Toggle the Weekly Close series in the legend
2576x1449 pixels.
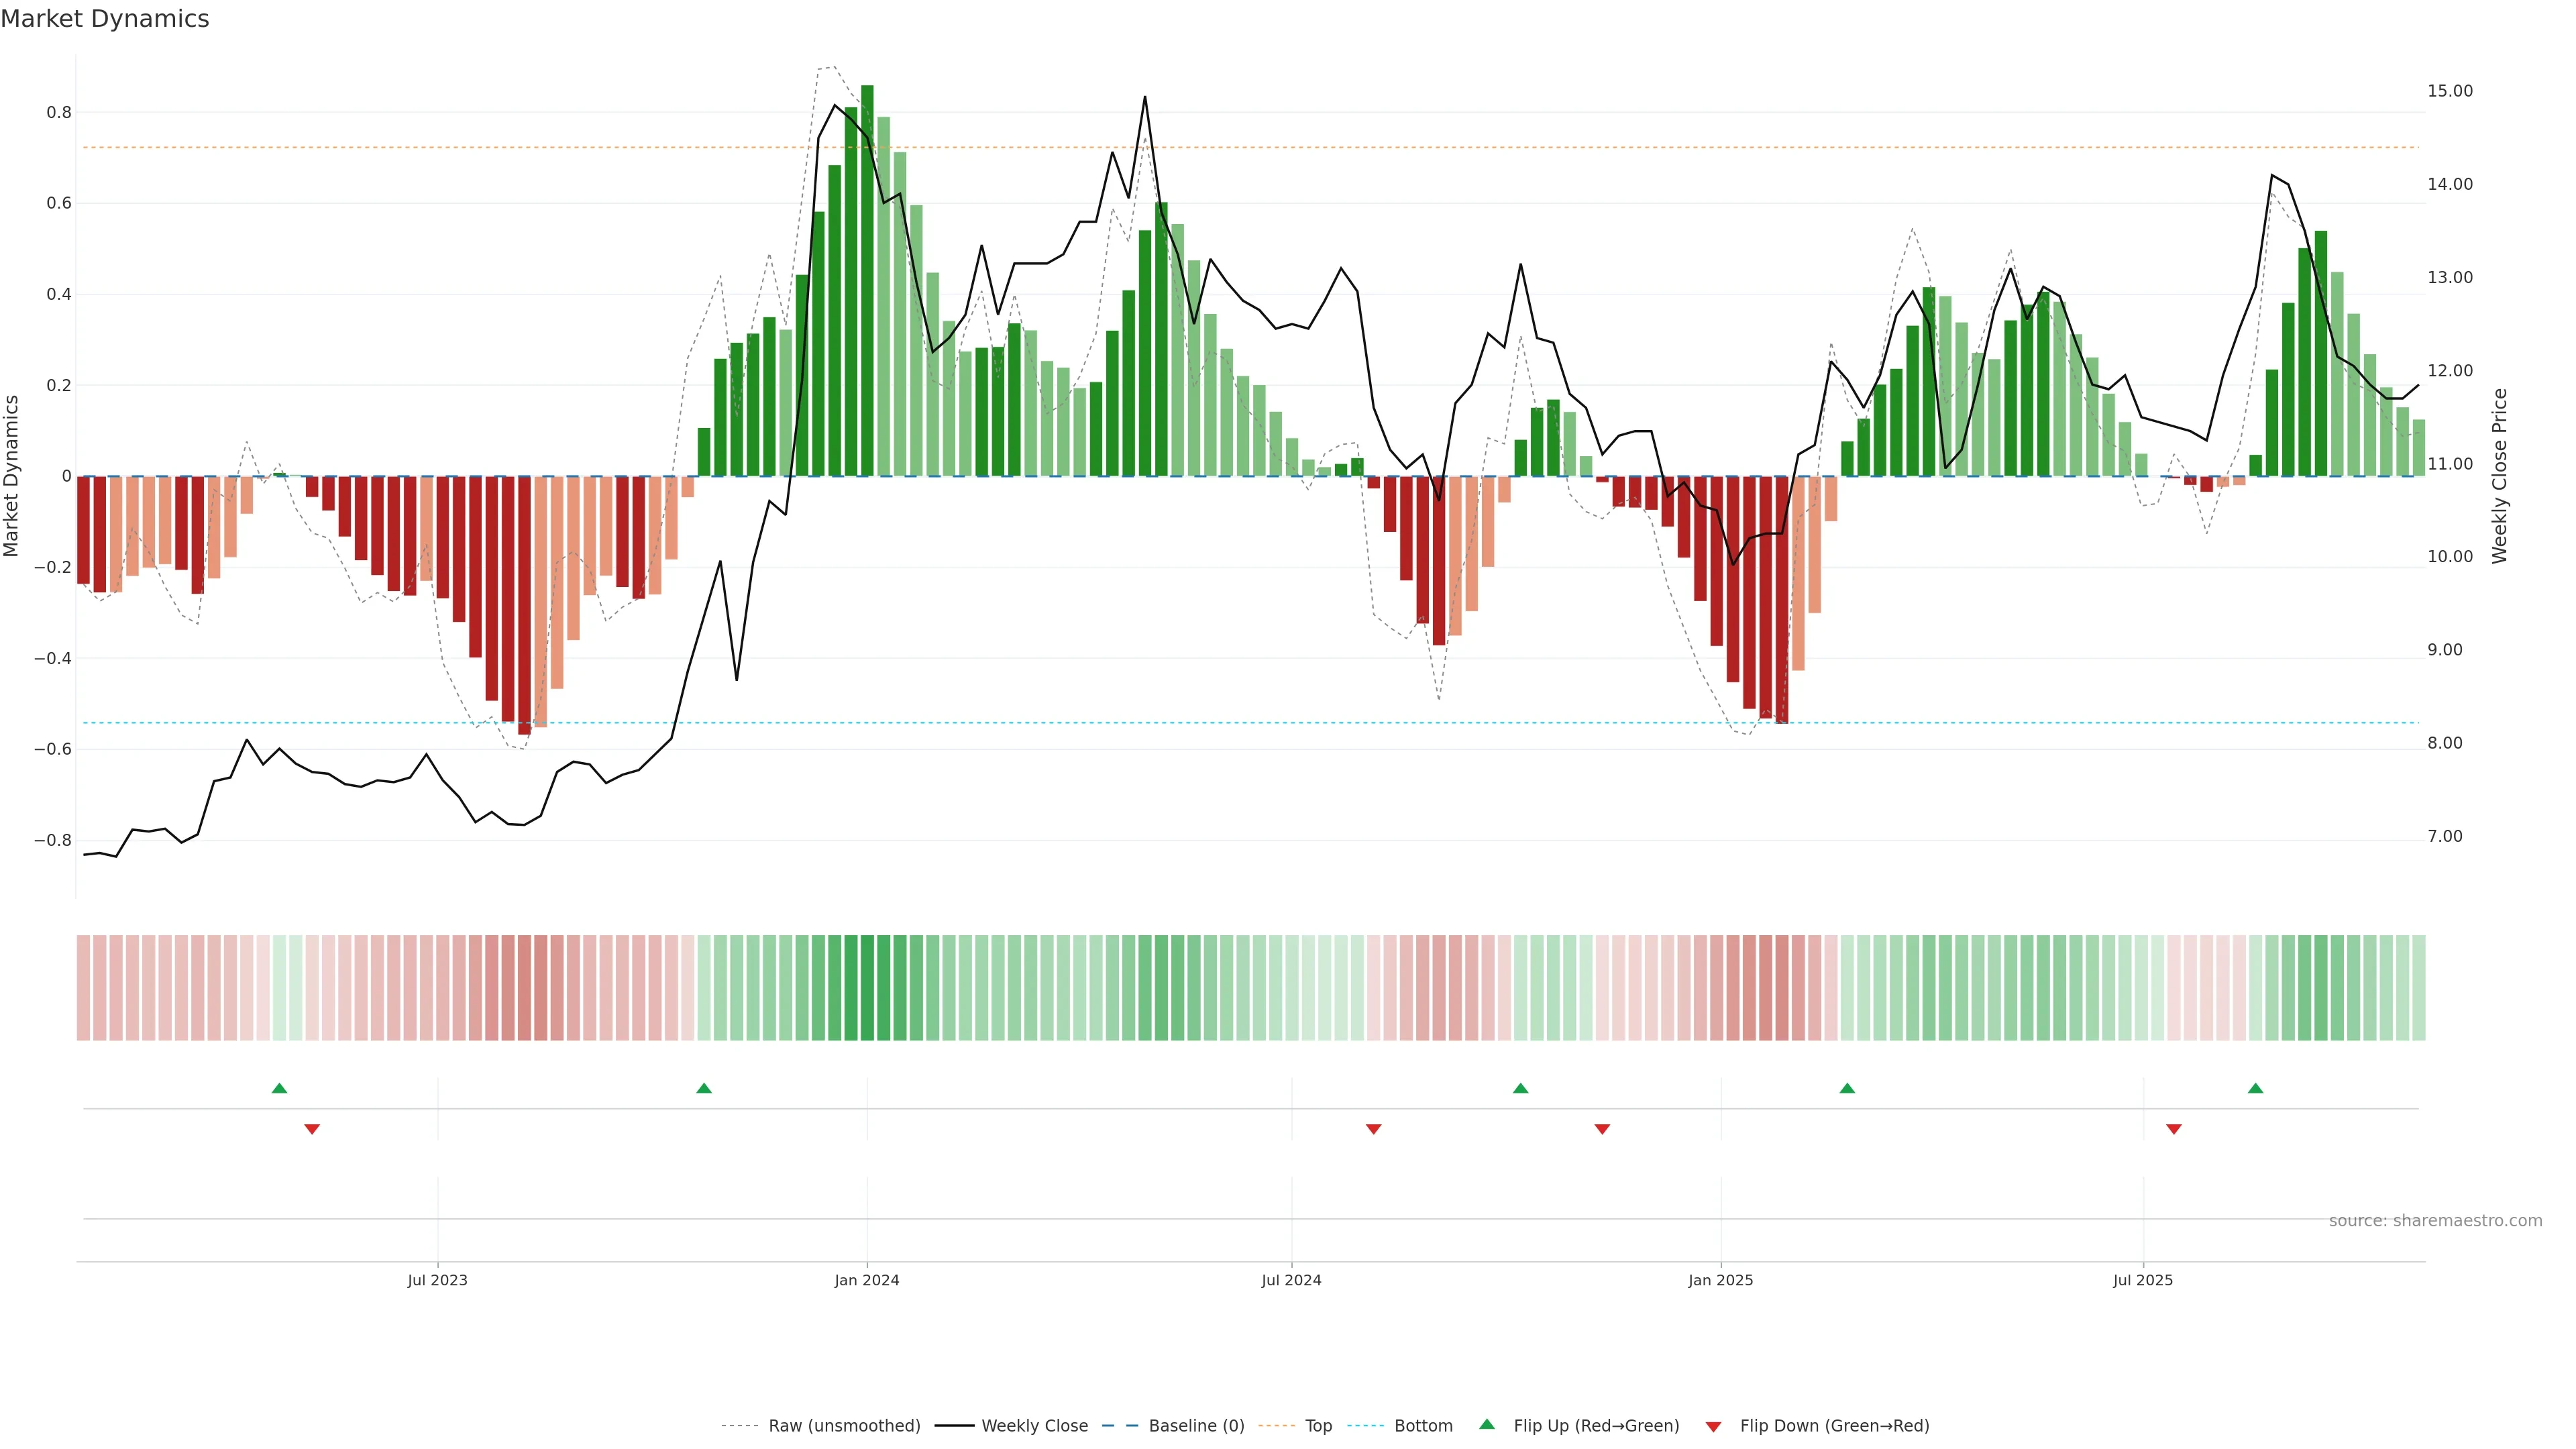pyautogui.click(x=1034, y=1426)
